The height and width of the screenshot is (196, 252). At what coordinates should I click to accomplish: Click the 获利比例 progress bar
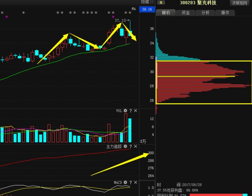click(219, 195)
